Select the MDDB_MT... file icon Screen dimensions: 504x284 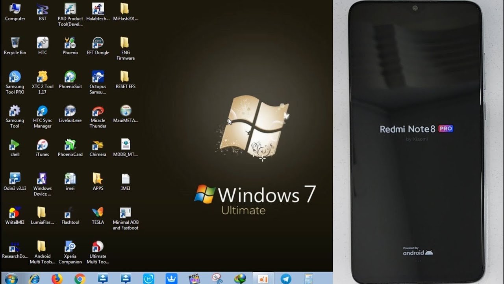(x=125, y=148)
